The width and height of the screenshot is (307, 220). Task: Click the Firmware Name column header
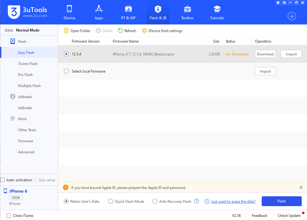click(x=125, y=41)
